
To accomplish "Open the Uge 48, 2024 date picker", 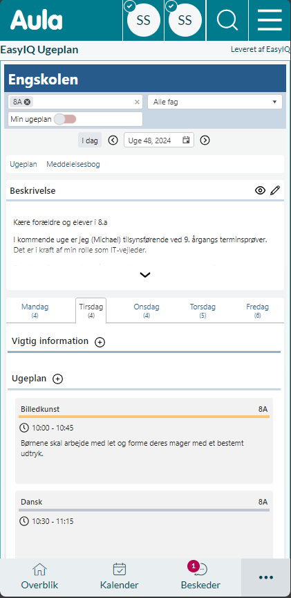I will click(159, 141).
